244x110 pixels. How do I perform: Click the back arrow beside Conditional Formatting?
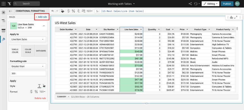point(11,11)
